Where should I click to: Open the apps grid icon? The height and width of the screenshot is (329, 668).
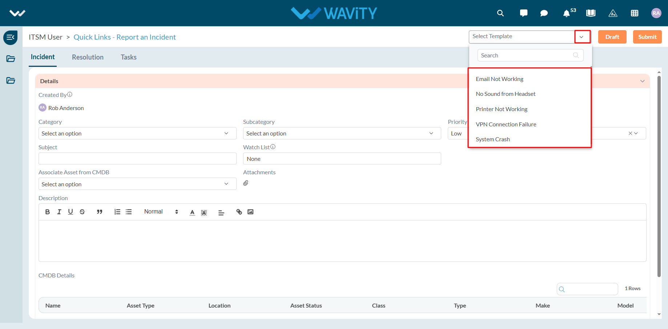(635, 13)
